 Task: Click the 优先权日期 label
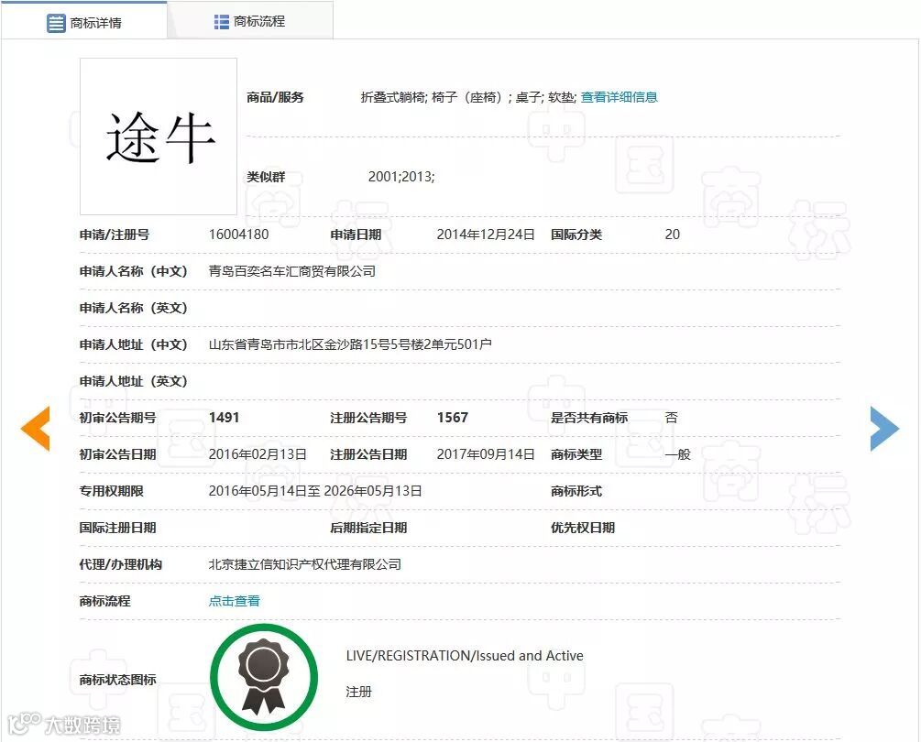tap(583, 528)
